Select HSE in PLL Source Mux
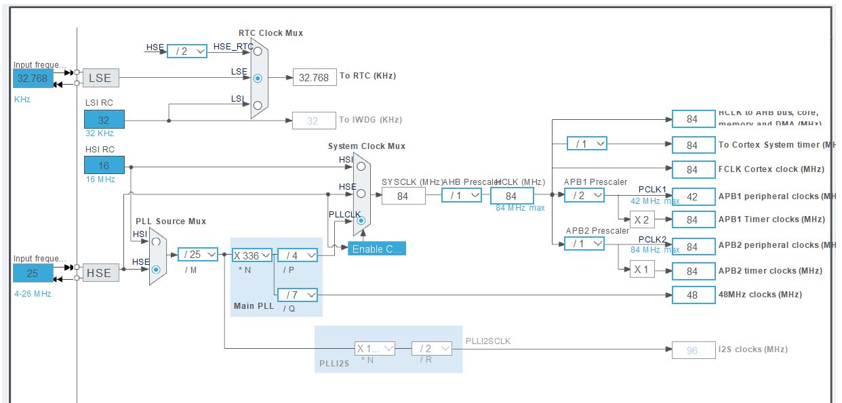This screenshot has width=842, height=403. point(157,269)
